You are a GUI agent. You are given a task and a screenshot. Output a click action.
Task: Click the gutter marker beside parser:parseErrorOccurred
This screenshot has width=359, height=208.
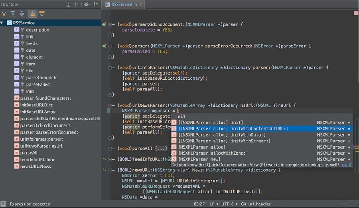104,46
